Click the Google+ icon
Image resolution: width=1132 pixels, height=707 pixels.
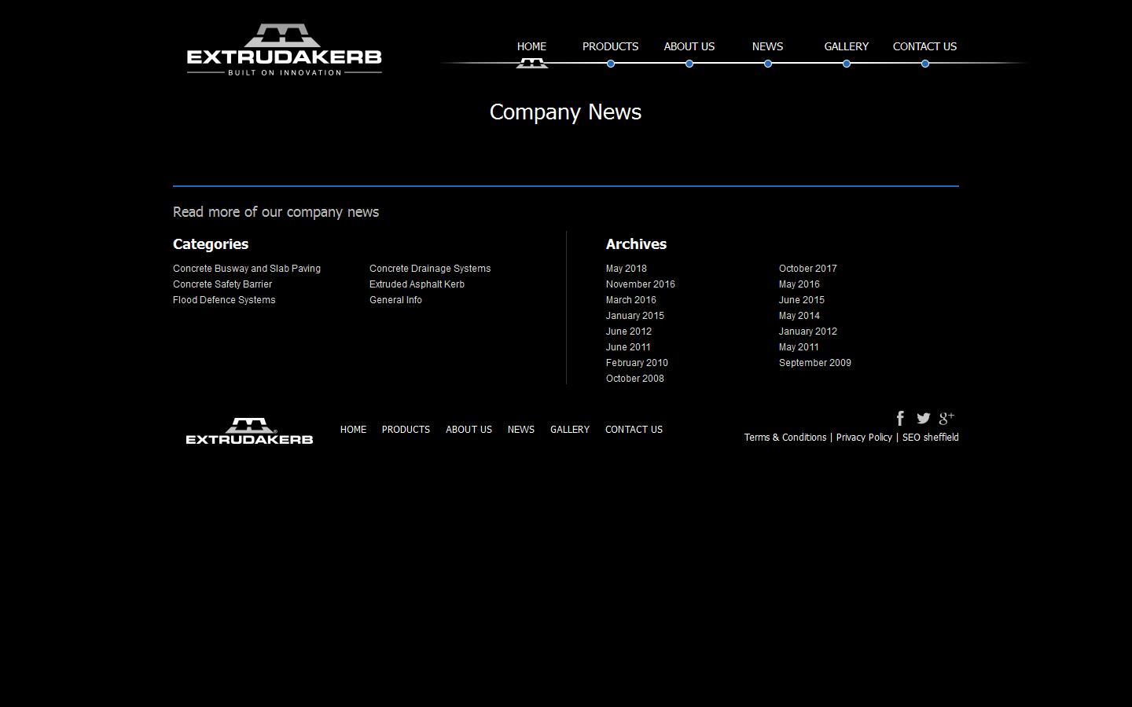946,419
